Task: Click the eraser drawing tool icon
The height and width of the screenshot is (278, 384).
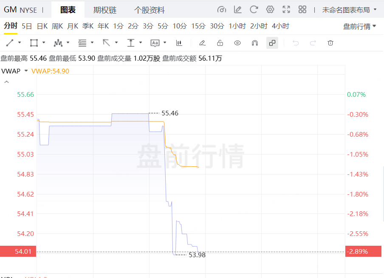Action: [202, 43]
